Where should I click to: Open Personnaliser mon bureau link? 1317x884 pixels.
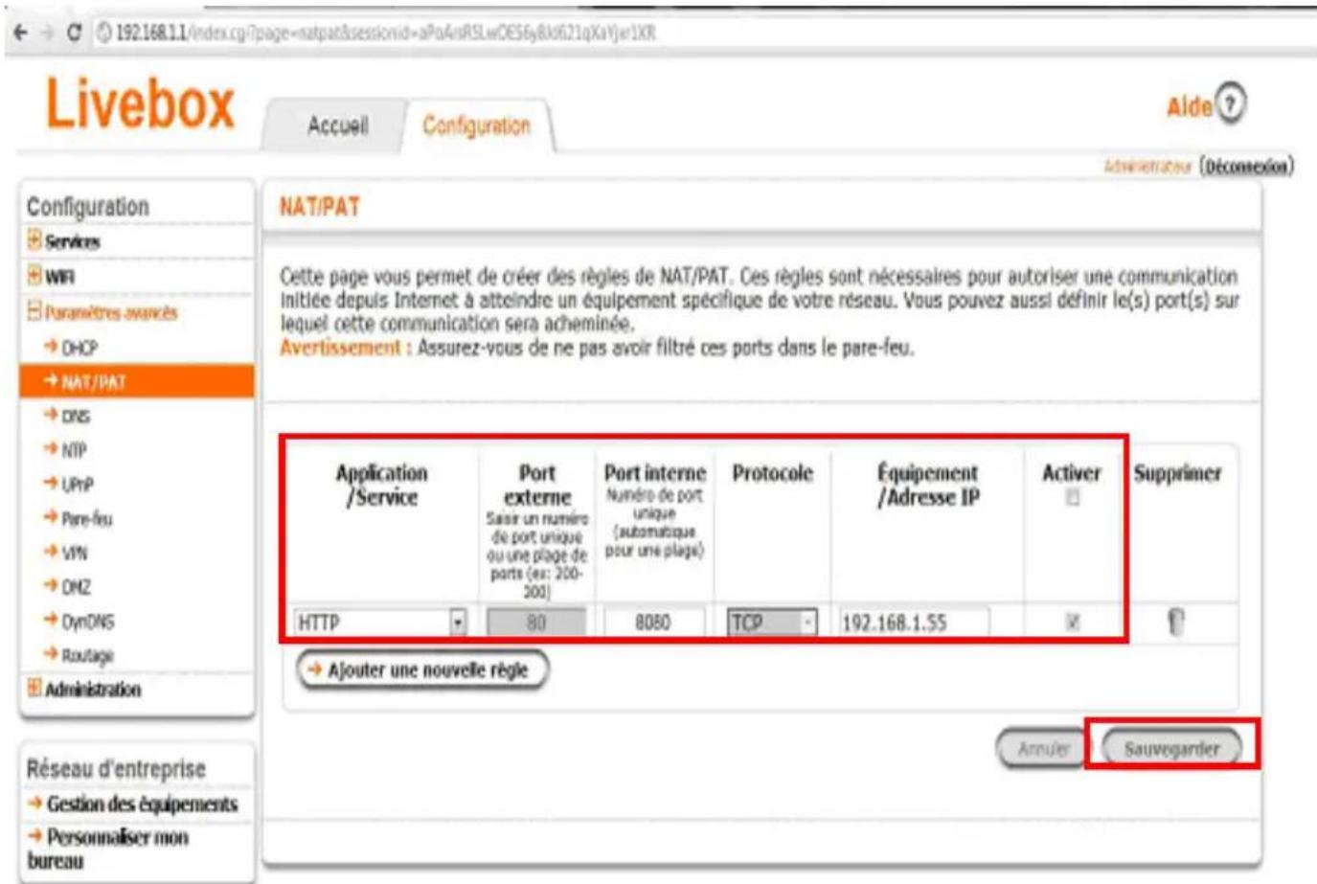(x=108, y=849)
